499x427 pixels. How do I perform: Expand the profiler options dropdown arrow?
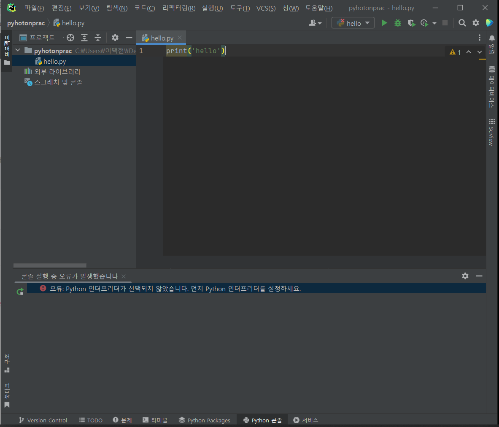click(434, 23)
